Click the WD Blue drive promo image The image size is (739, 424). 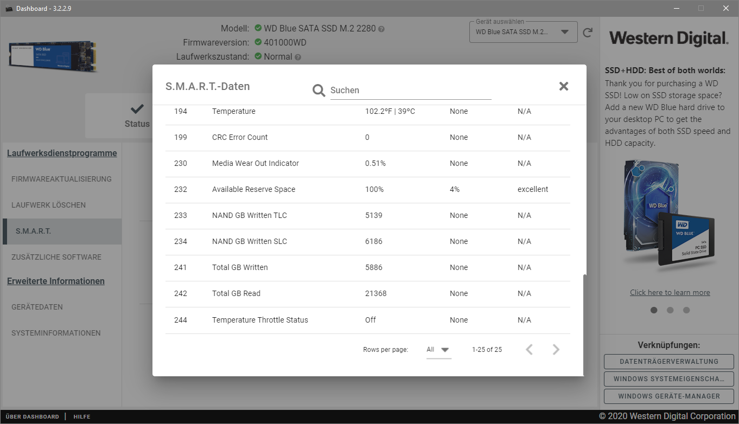(670, 217)
